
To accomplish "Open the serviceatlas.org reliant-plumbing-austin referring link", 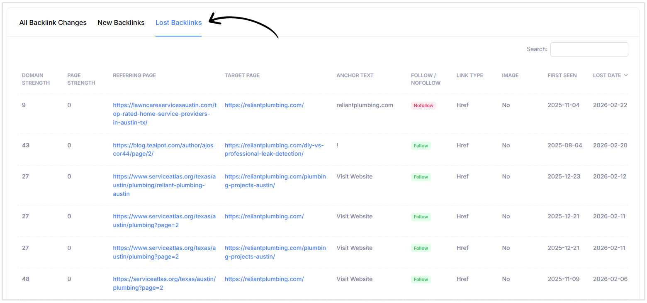I will pyautogui.click(x=164, y=185).
